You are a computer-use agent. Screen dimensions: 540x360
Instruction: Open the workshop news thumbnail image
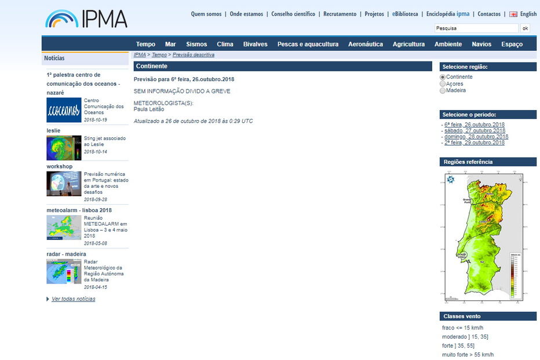pyautogui.click(x=64, y=184)
